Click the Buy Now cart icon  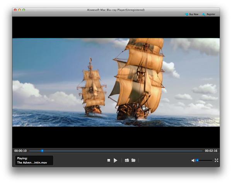tap(187, 14)
